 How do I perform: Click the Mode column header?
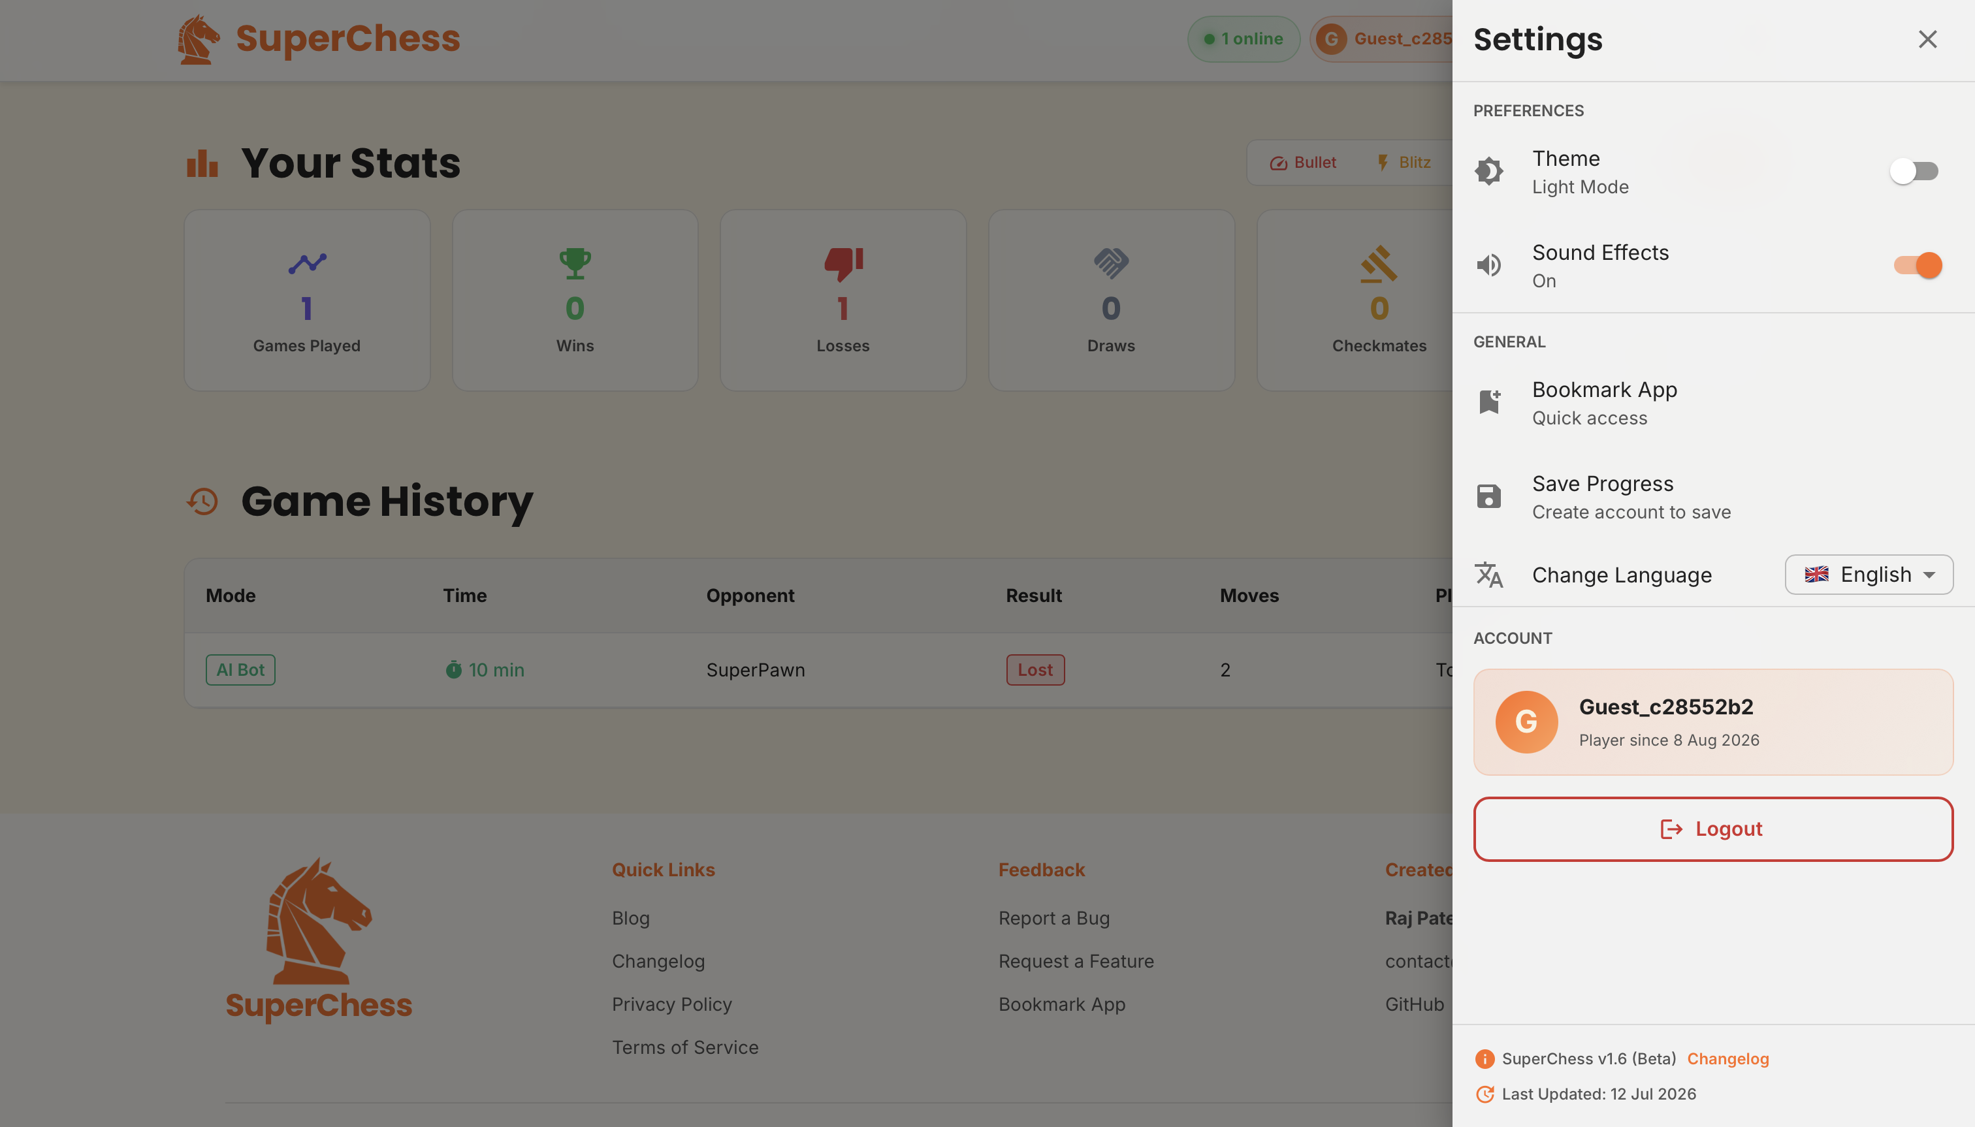231,596
